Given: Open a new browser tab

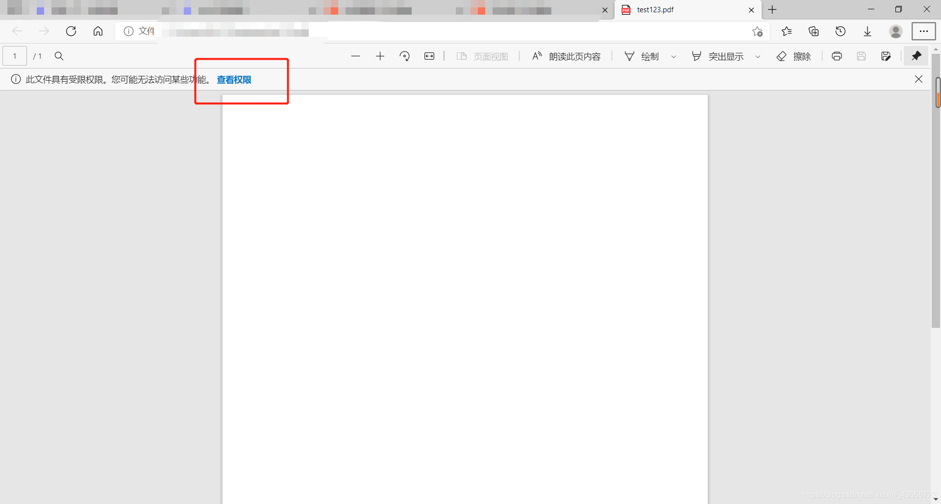Looking at the screenshot, I should [x=773, y=10].
